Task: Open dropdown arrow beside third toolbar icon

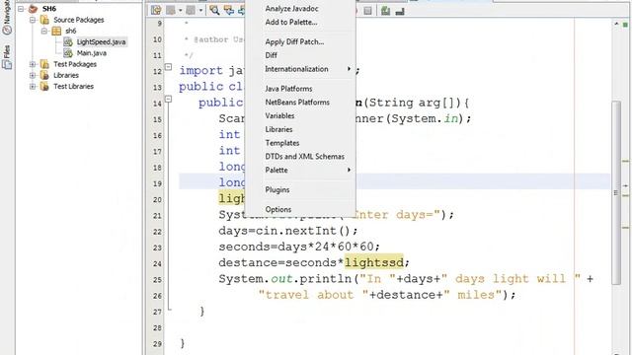Action: pos(200,11)
